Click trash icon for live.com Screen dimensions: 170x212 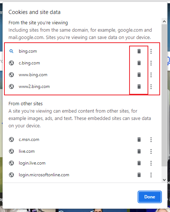tap(139, 151)
